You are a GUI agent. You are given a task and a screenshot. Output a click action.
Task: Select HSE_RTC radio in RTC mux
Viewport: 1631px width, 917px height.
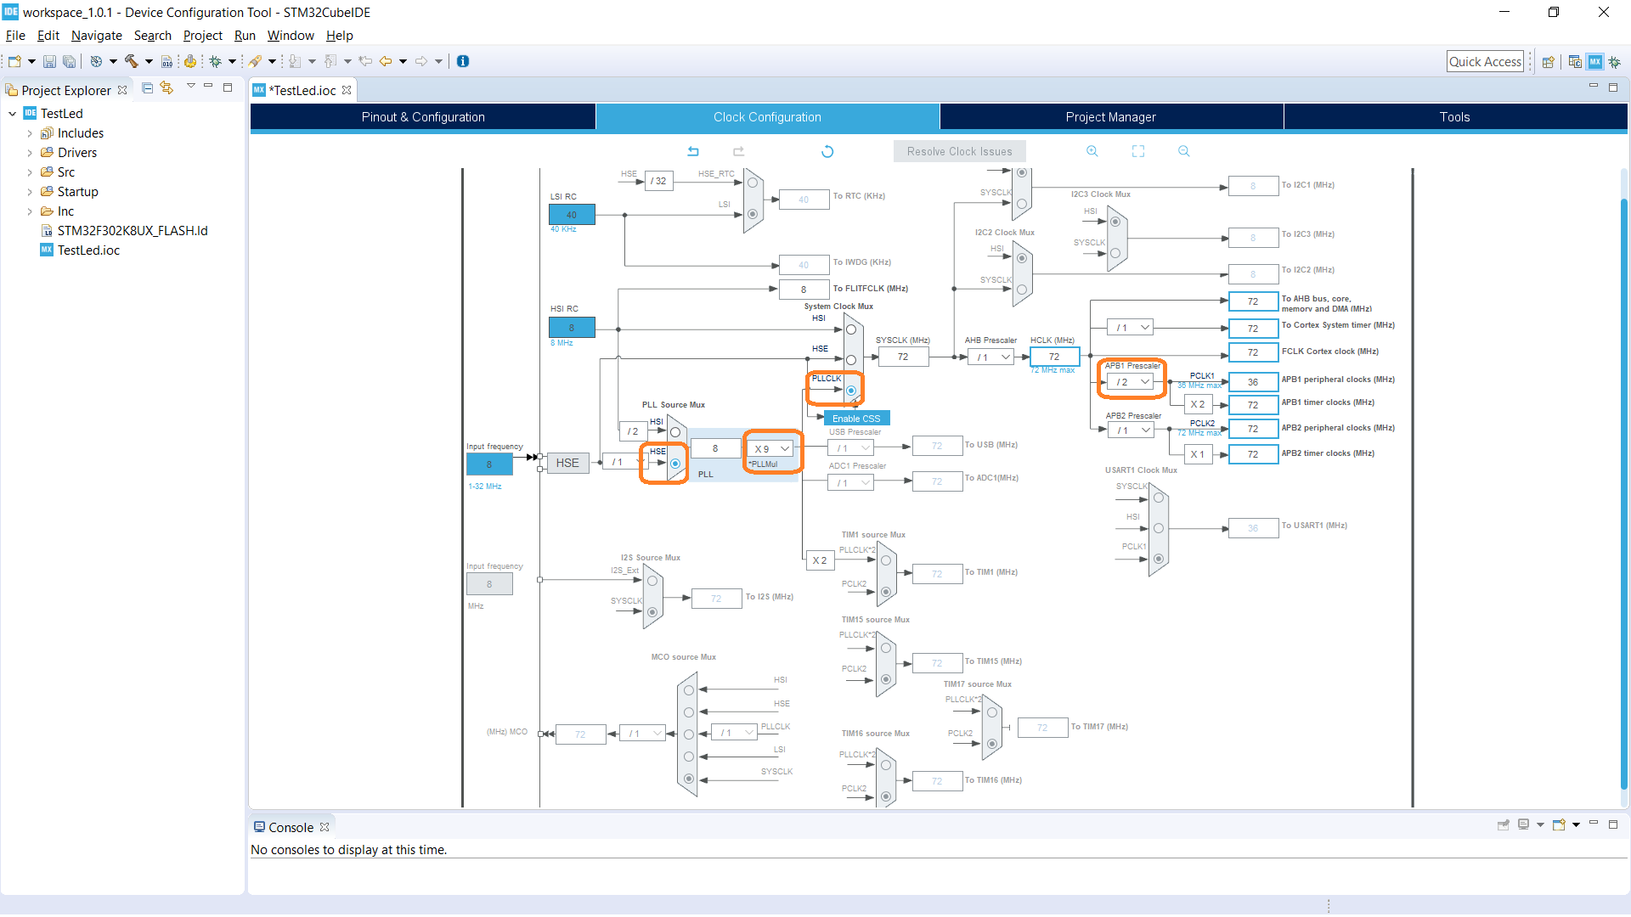[x=752, y=183]
